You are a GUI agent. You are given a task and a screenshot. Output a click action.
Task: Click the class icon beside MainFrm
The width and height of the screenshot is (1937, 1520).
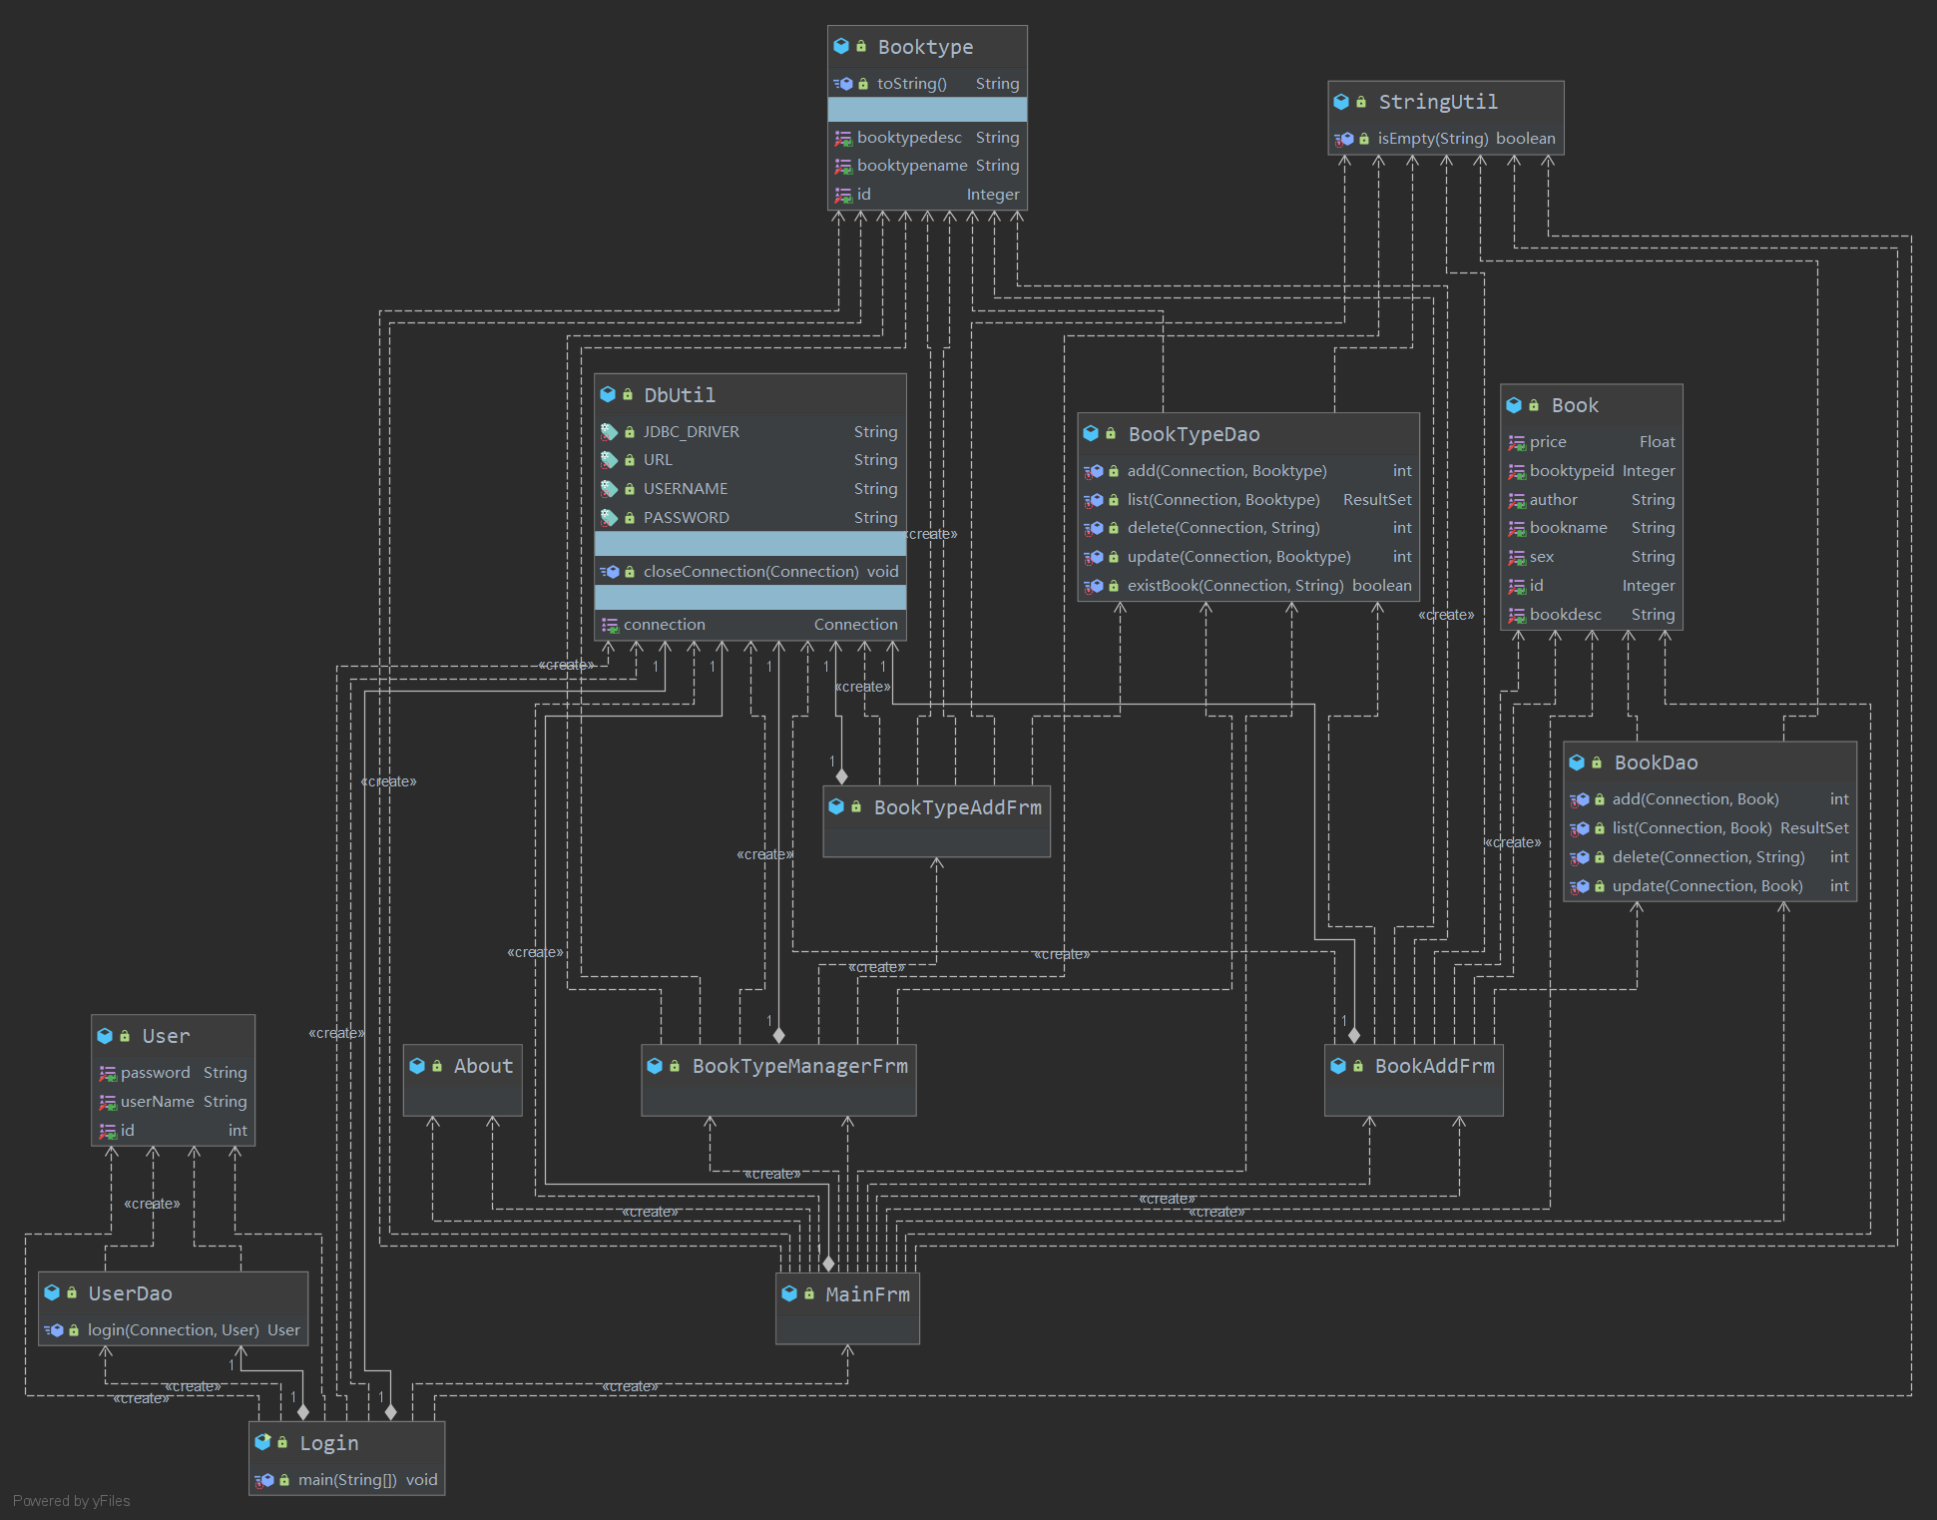click(x=789, y=1293)
